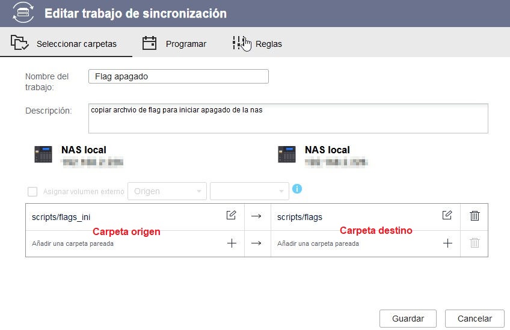Viewport: 510px width, 330px height.
Task: Click the Nombre del trabajo text field
Action: tap(178, 76)
